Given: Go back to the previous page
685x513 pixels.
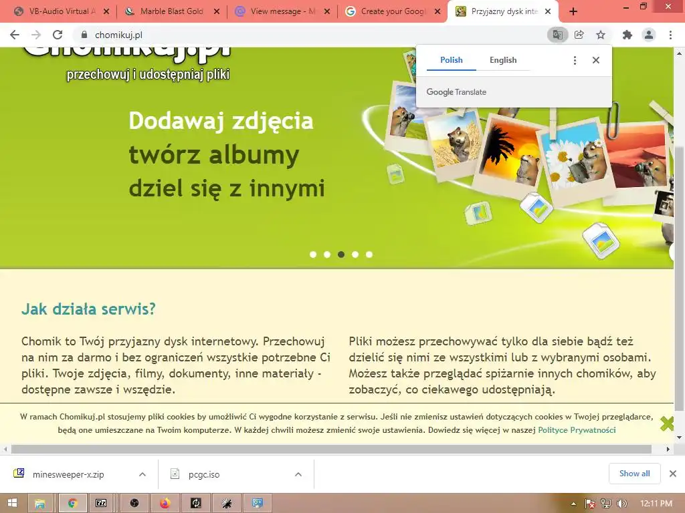Looking at the screenshot, I should coord(15,35).
